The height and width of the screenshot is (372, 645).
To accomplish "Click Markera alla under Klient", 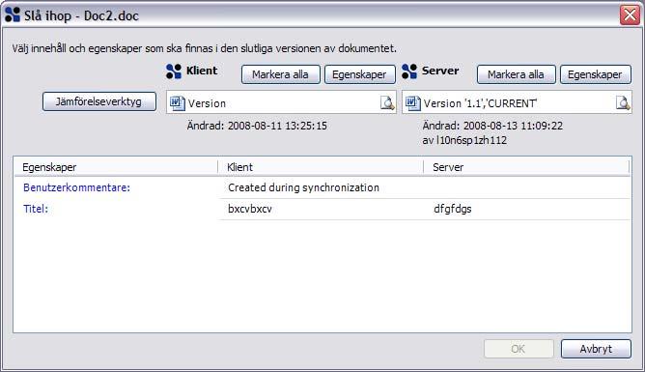I will pyautogui.click(x=281, y=74).
